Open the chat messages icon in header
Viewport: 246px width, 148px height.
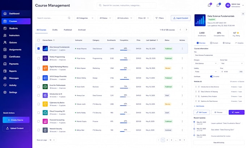[x=218, y=5]
